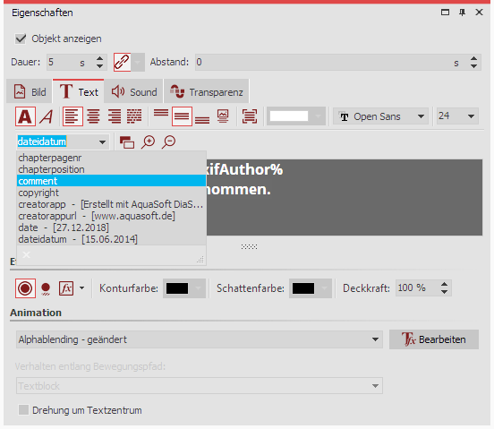Click the white text color swatch

[x=289, y=116]
